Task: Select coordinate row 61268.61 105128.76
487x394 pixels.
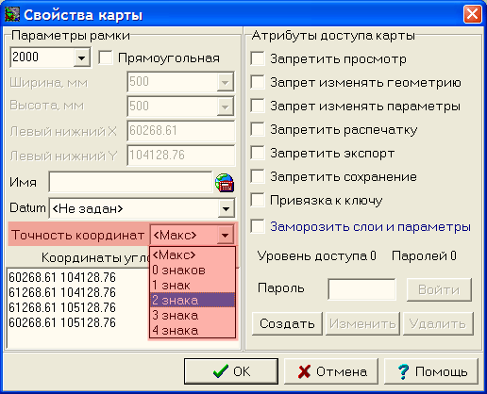Action: pyautogui.click(x=62, y=307)
